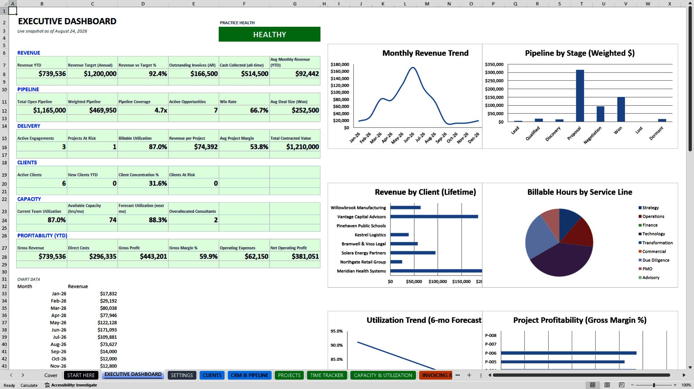The width and height of the screenshot is (694, 389).
Task: Show more hidden sheet tabs ellipsis
Action: (x=458, y=375)
